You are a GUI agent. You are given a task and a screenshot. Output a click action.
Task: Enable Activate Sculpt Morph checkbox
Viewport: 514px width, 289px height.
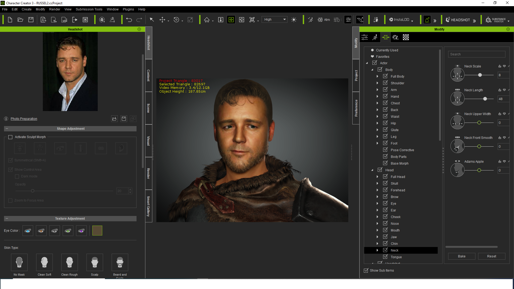click(10, 137)
